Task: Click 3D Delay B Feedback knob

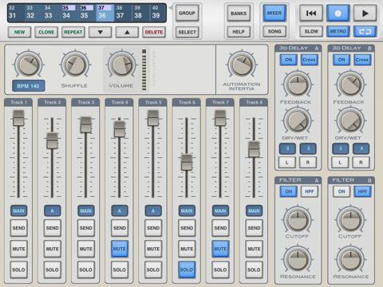Action: [x=350, y=85]
